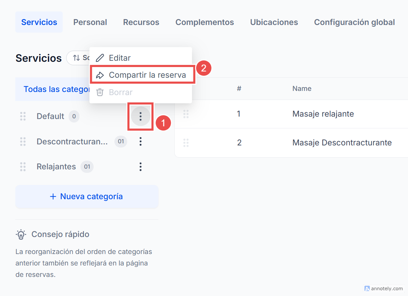Click drag handle of Masaje relajante row

186,114
